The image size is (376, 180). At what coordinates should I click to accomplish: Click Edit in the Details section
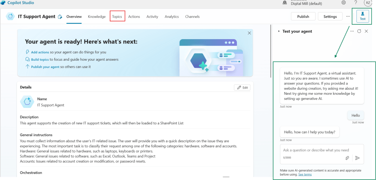pyautogui.click(x=242, y=87)
